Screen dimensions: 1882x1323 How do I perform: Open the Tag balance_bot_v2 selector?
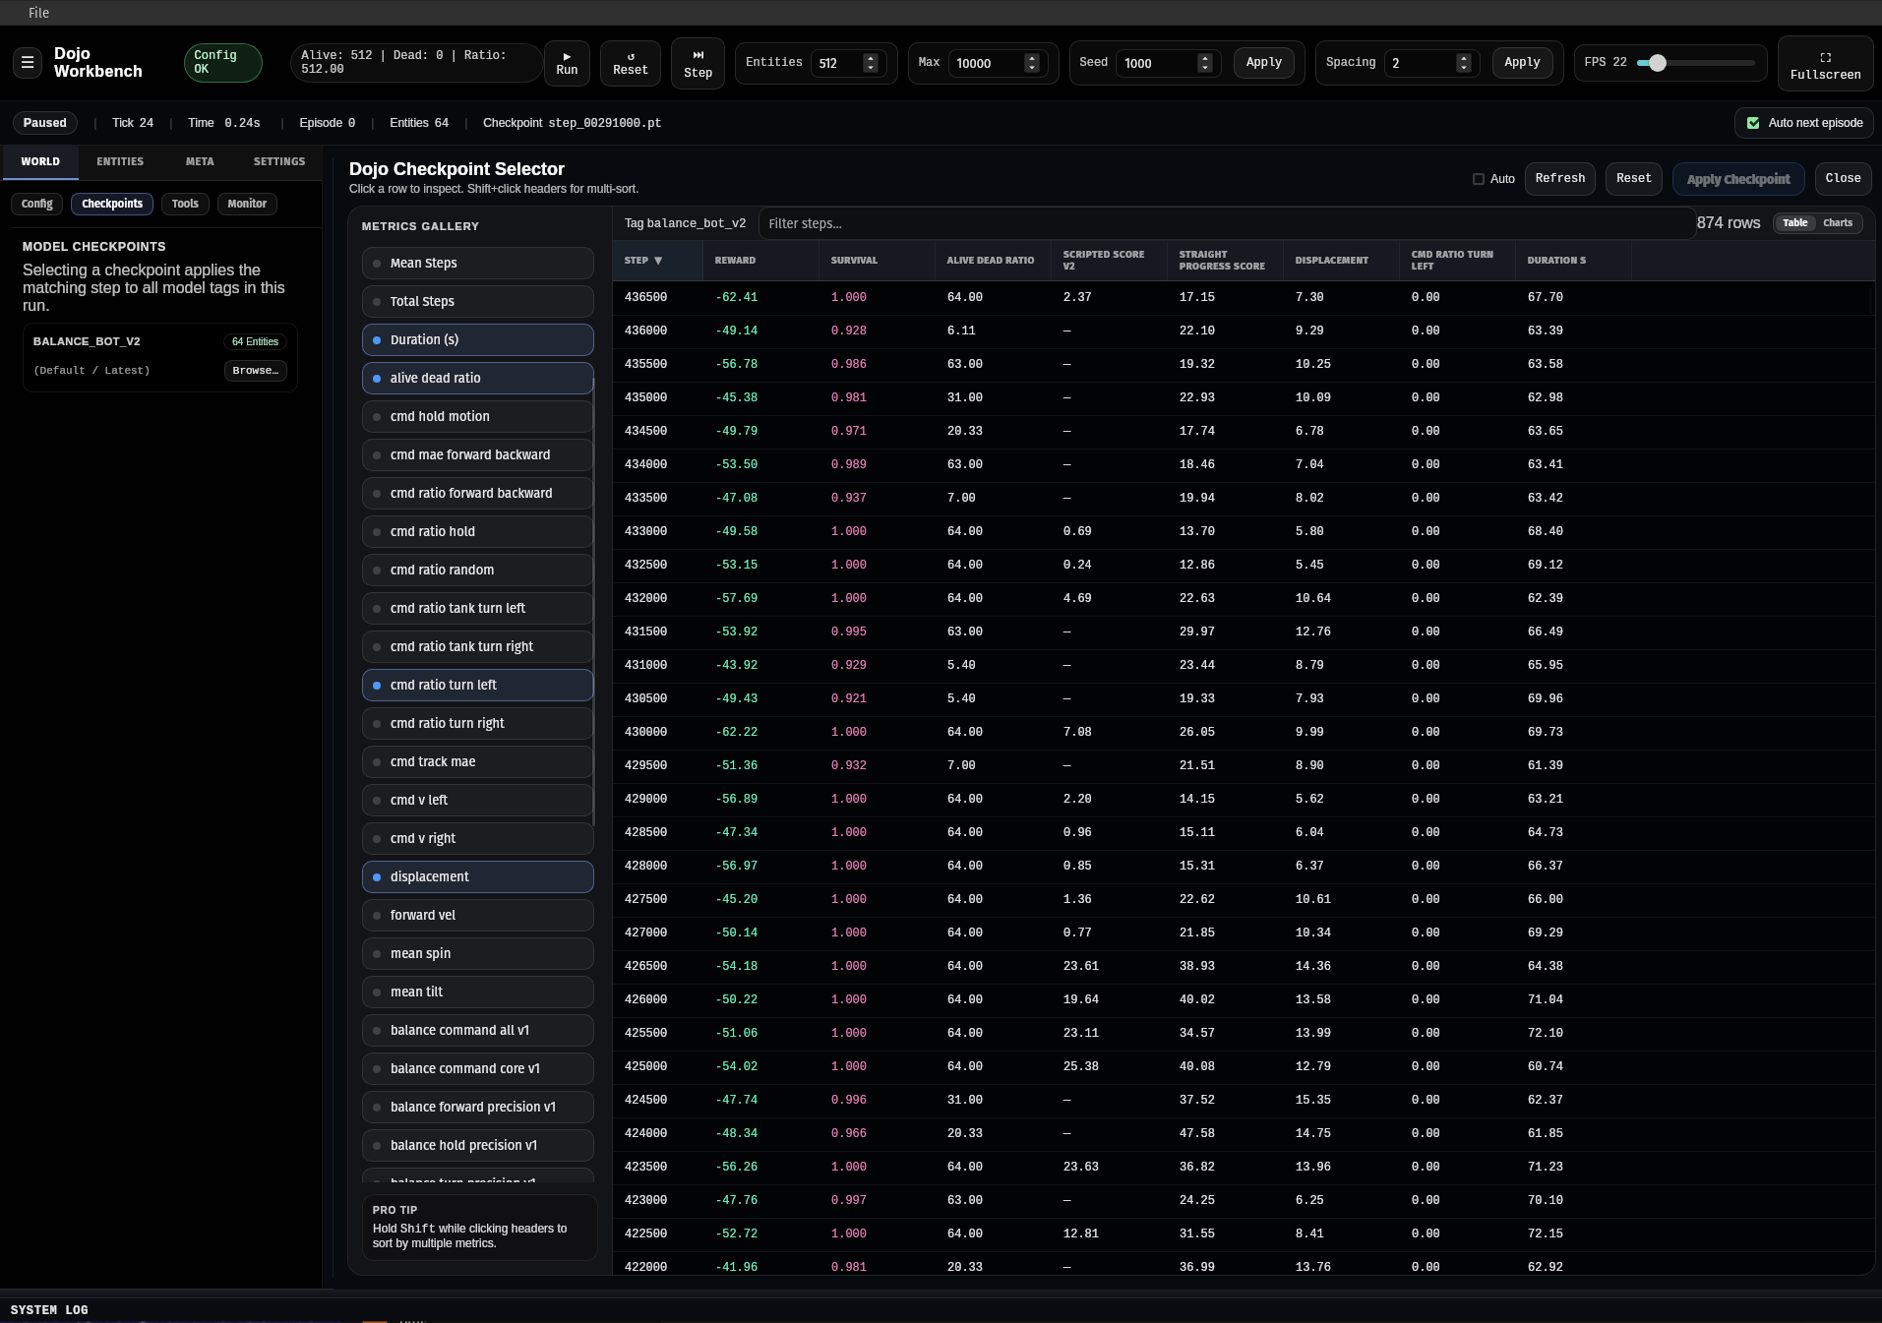pyautogui.click(x=685, y=223)
